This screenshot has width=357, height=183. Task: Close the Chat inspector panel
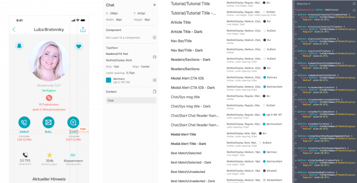(154, 5)
